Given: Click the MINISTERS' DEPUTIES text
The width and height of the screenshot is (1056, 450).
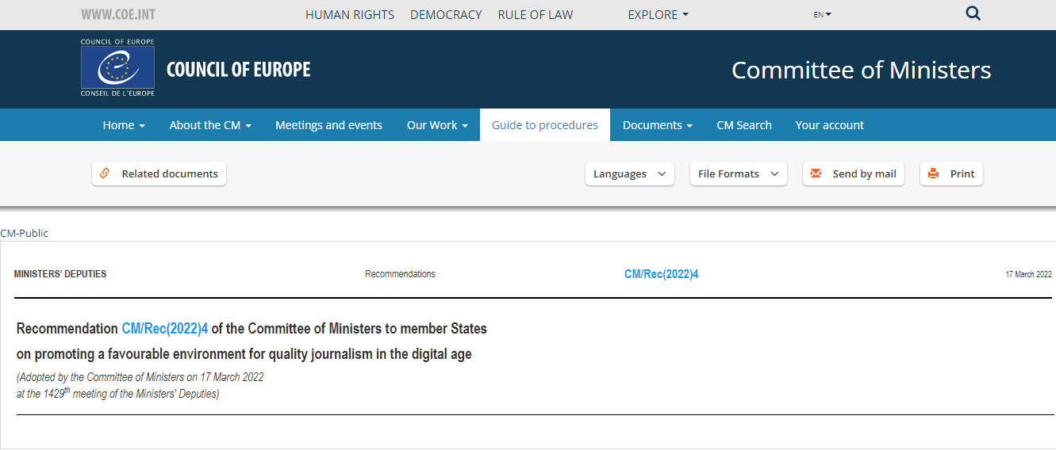Looking at the screenshot, I should pyautogui.click(x=60, y=274).
